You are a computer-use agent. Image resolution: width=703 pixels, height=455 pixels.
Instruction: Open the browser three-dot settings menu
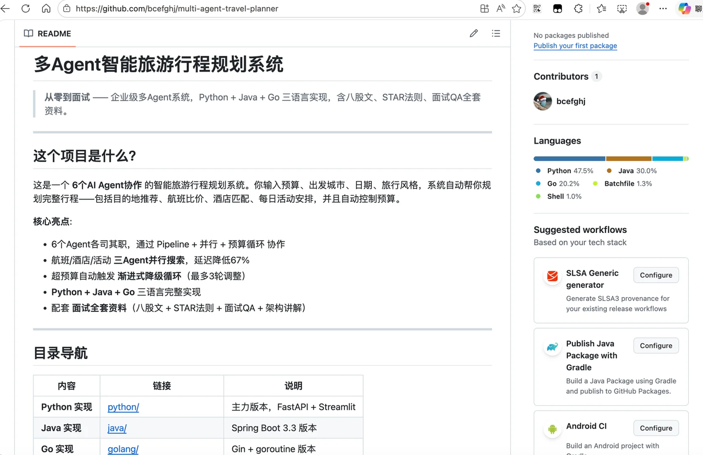[x=663, y=9]
